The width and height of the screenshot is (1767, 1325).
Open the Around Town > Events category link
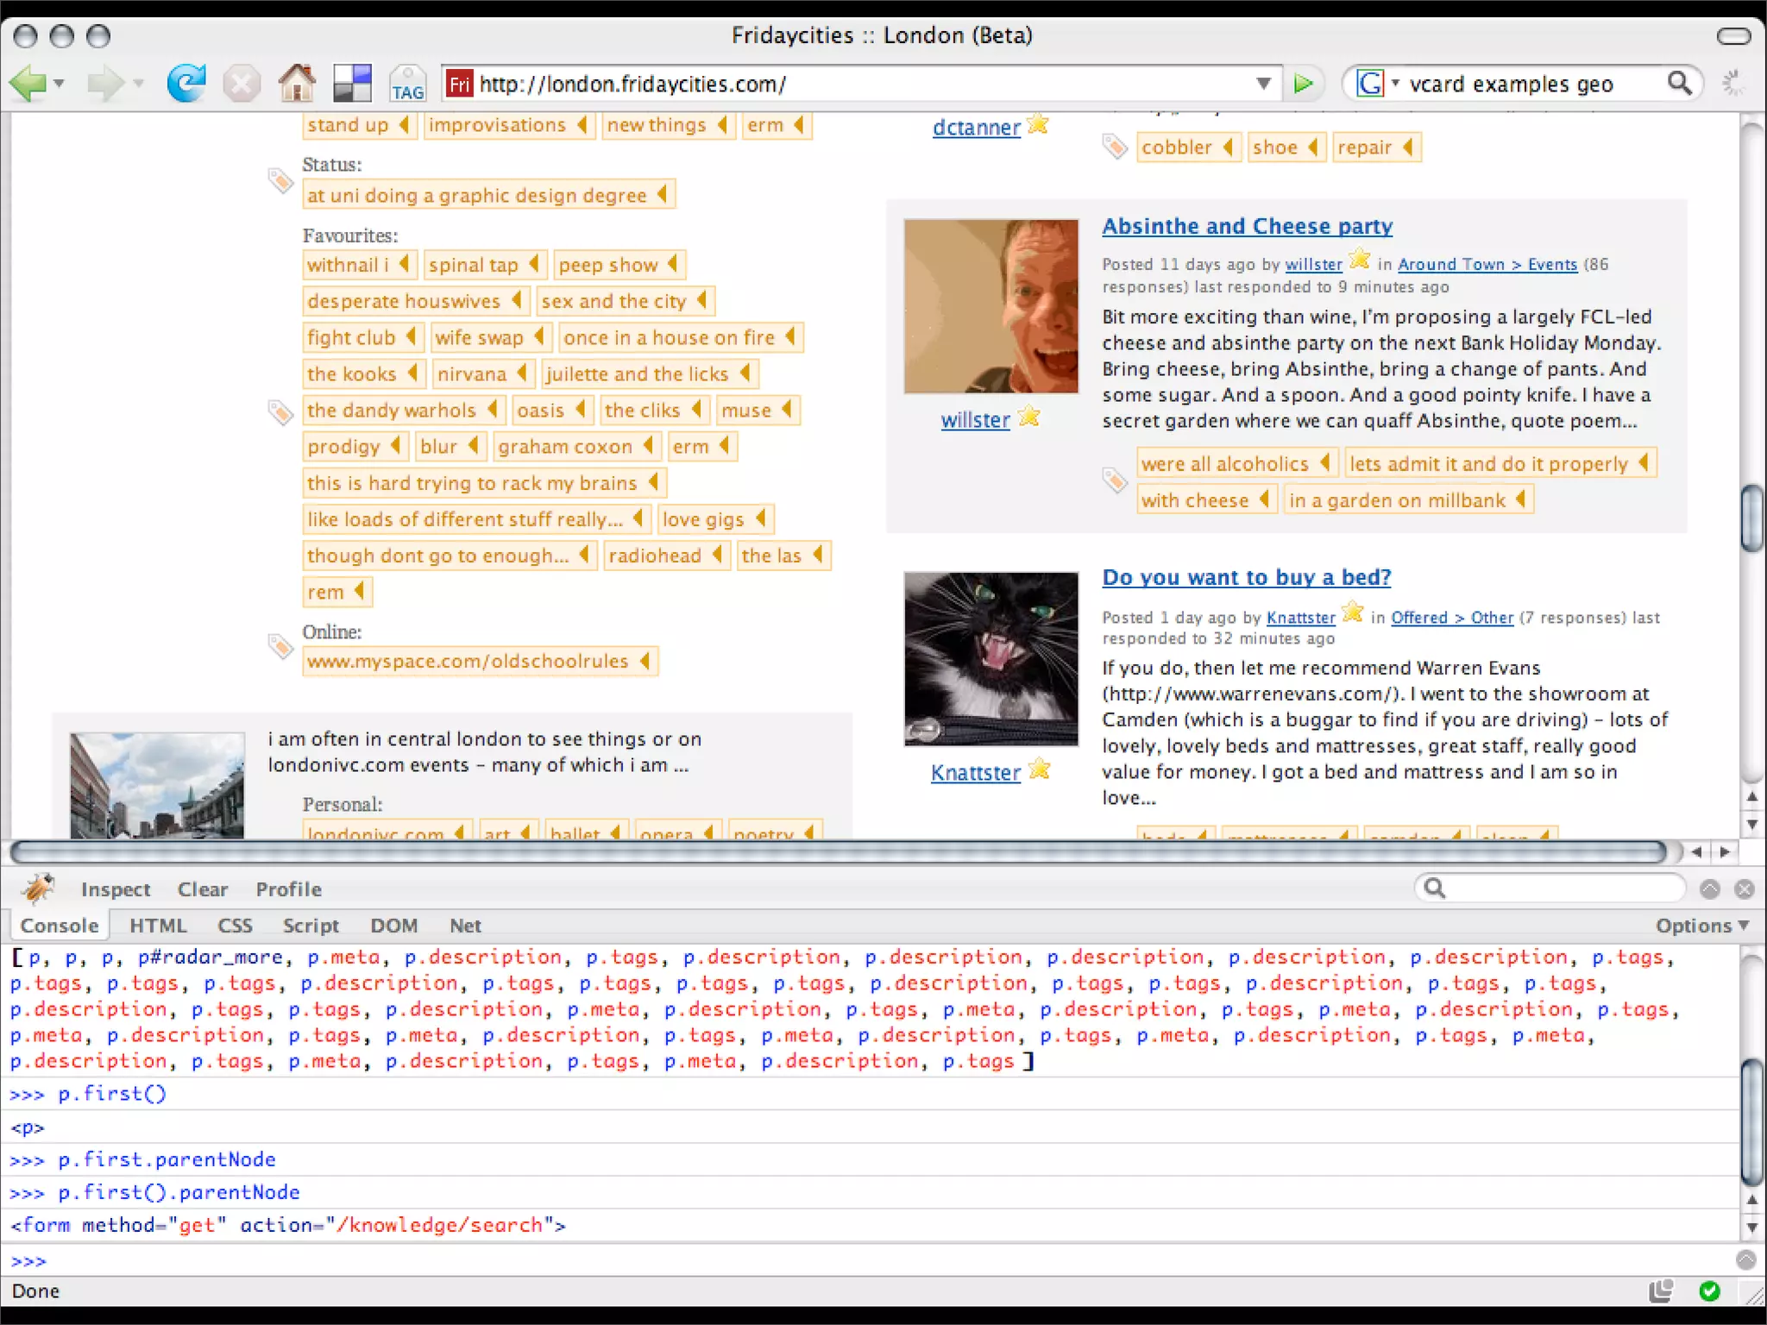(x=1487, y=264)
